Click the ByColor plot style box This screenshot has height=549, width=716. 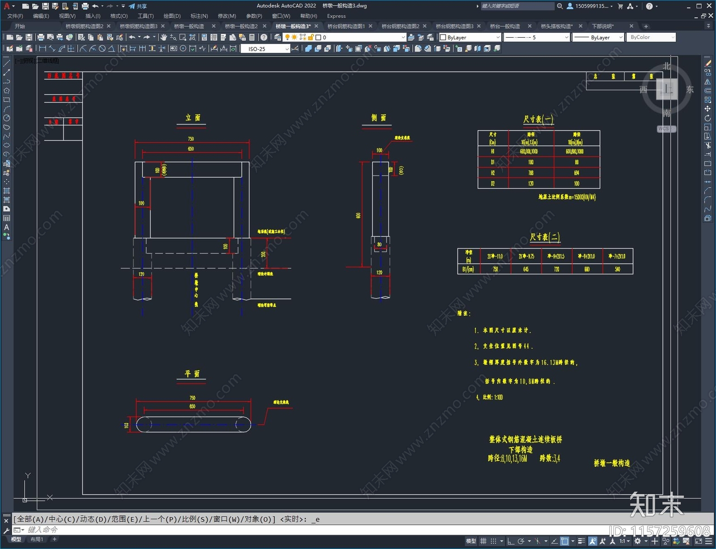click(x=651, y=37)
